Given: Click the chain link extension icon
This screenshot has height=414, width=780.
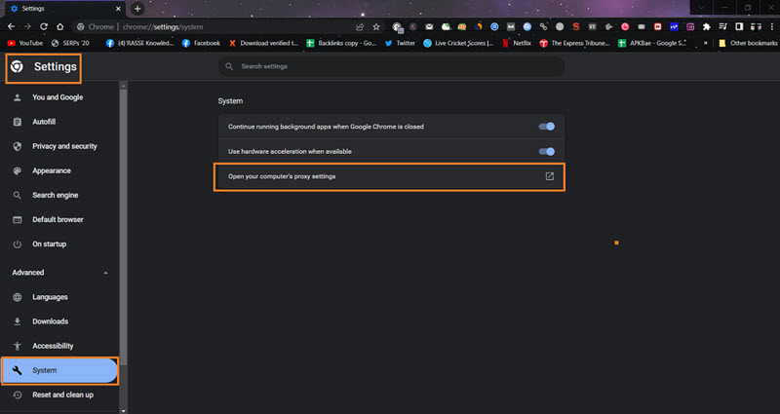Looking at the screenshot, I should pos(543,27).
